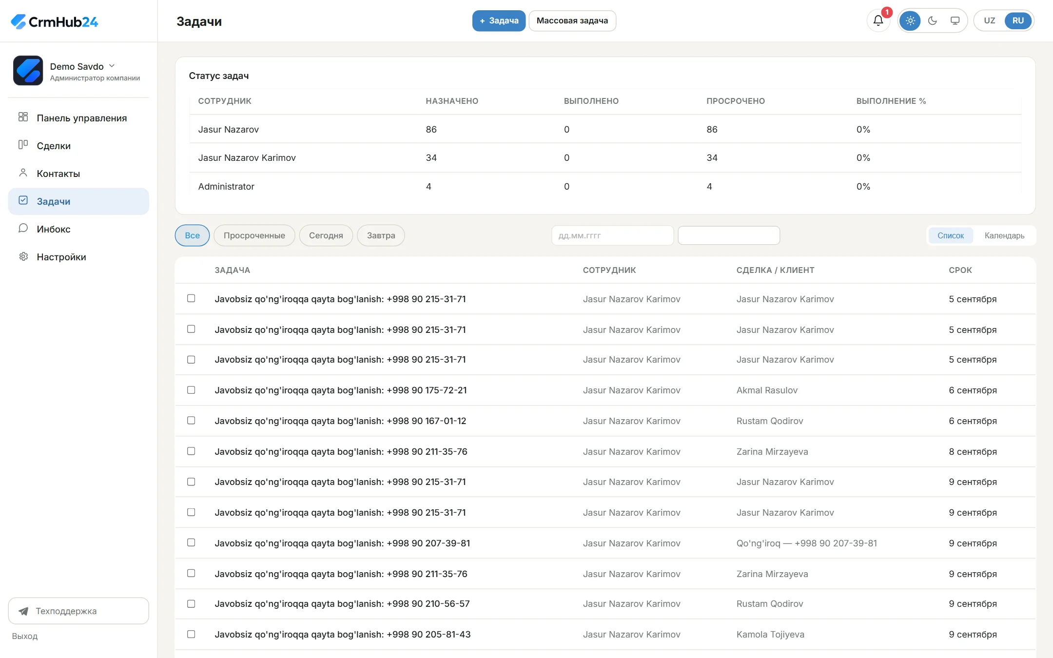This screenshot has height=658, width=1053.
Task: Open the Техподдержка support button
Action: pos(78,611)
